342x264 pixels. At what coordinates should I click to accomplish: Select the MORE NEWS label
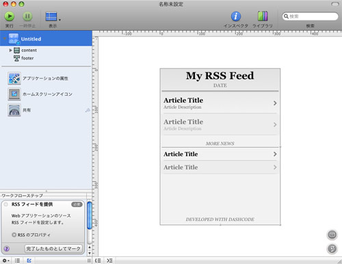220,144
